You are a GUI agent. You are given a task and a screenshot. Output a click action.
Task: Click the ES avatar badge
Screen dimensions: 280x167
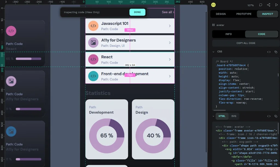click(213, 5)
